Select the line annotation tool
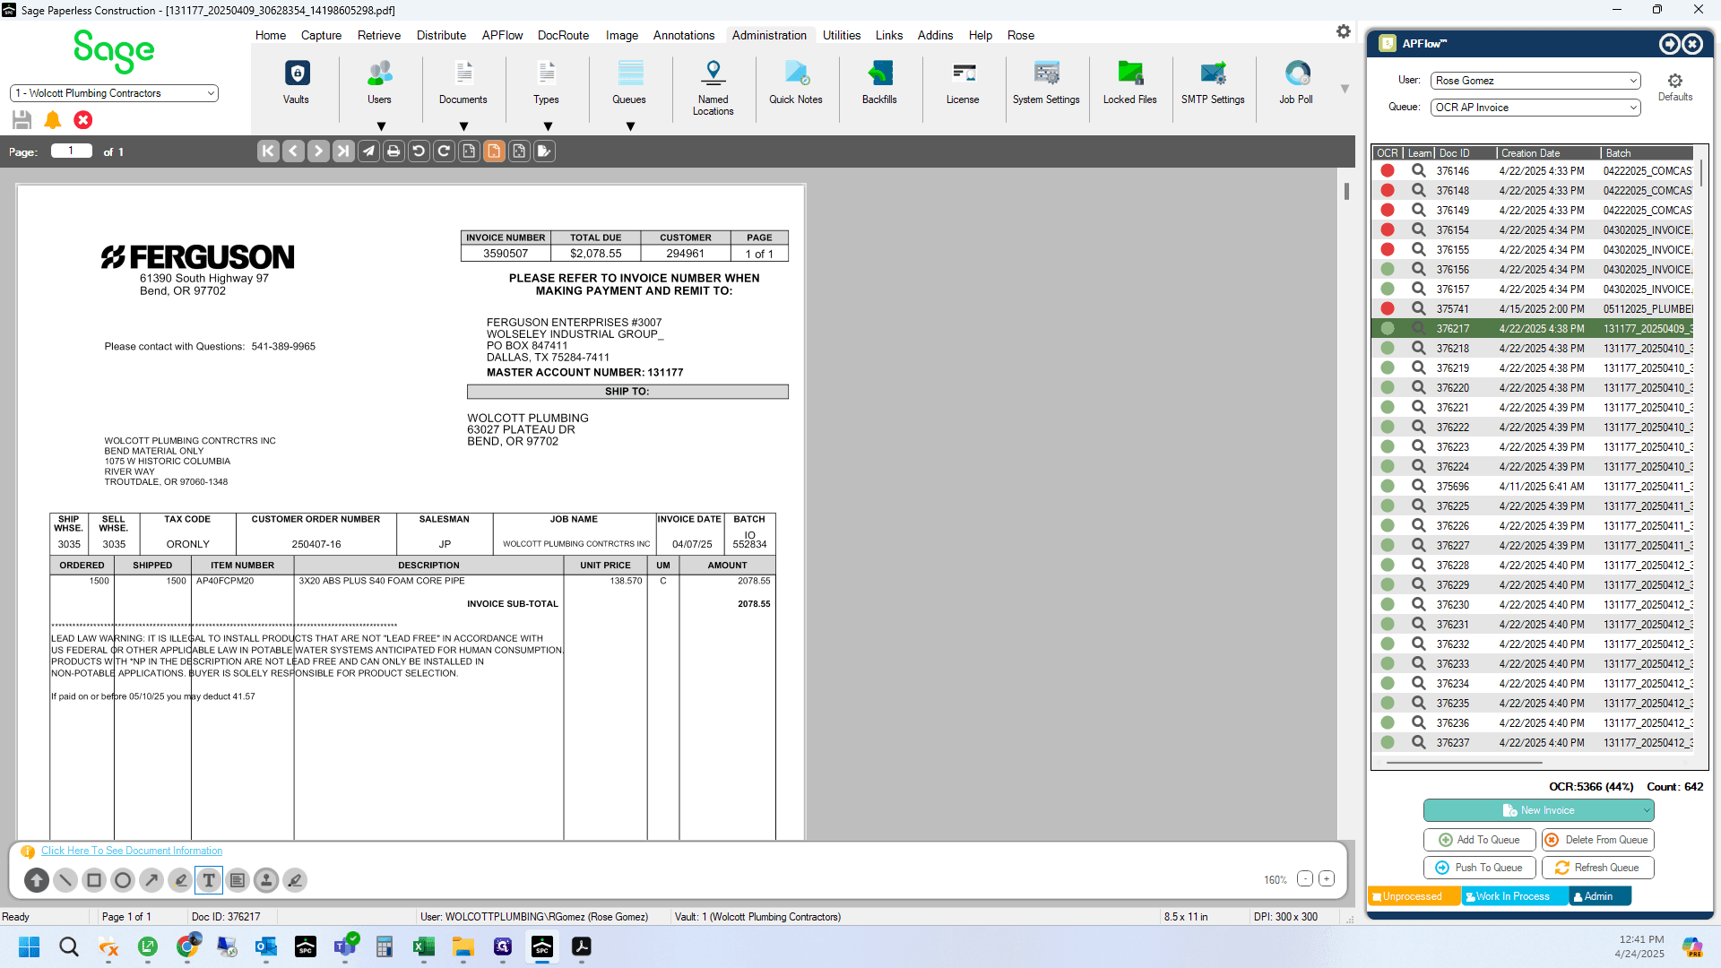 point(65,880)
